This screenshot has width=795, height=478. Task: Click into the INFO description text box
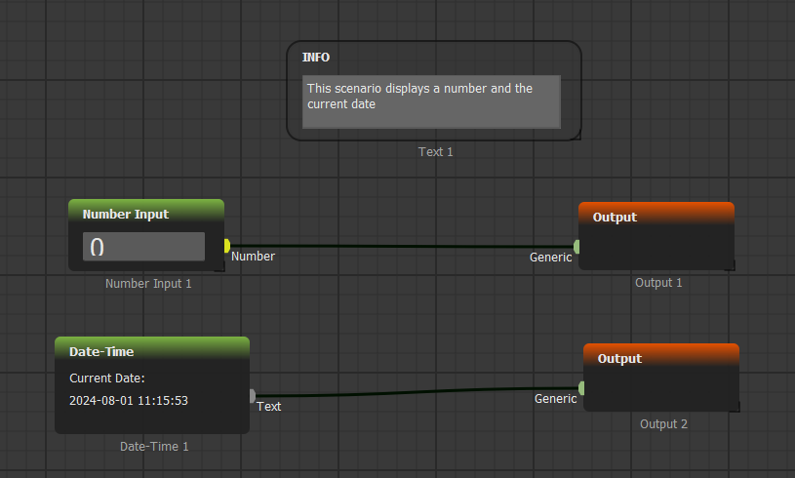[431, 101]
